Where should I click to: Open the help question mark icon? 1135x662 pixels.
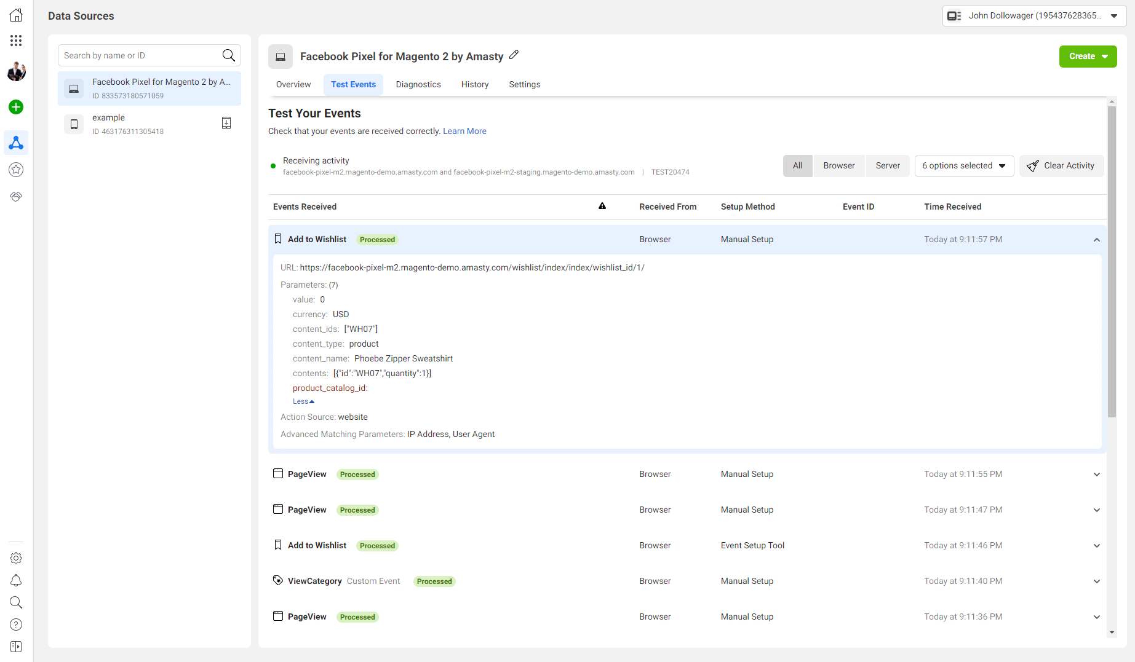(16, 625)
